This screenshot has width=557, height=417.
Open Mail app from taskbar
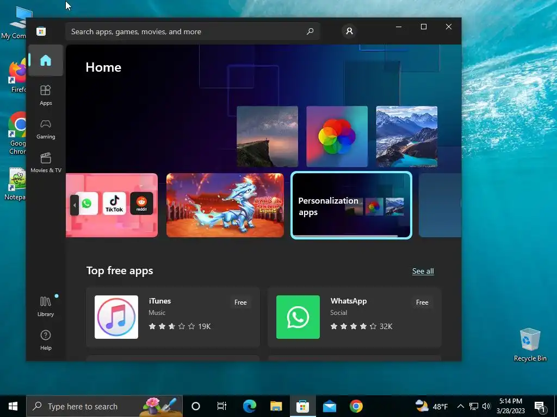click(329, 406)
